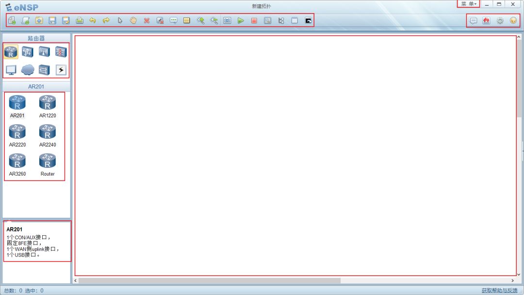
Task: Click the 路由器 panel header text
Action: coord(36,38)
